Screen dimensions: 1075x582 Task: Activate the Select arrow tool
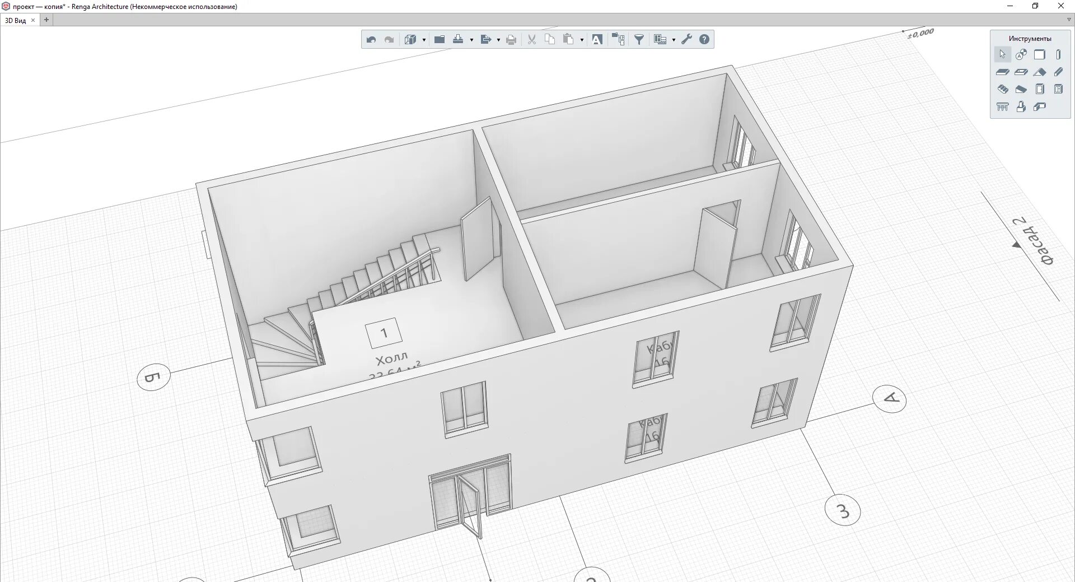1002,54
